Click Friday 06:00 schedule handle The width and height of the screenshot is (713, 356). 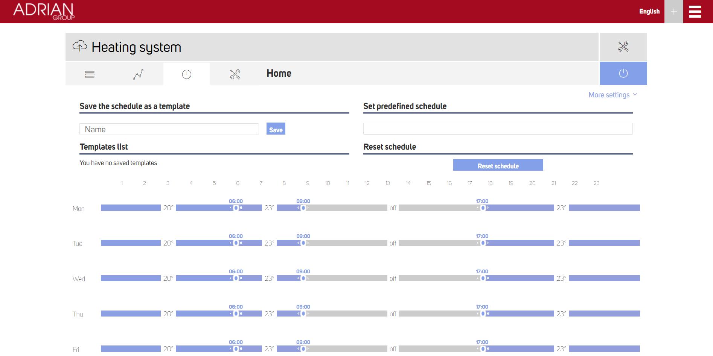coord(236,349)
